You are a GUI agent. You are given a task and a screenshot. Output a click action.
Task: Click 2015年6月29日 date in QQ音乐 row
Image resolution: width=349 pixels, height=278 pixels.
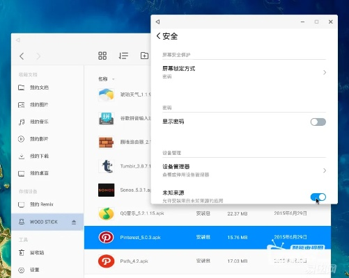[x=290, y=213]
